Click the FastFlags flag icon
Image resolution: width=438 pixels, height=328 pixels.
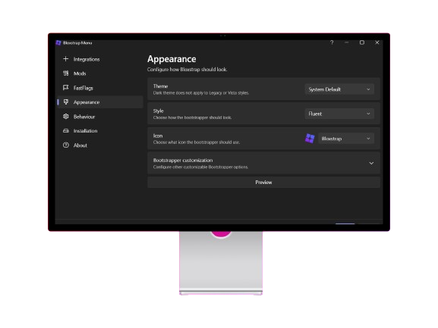pyautogui.click(x=65, y=88)
